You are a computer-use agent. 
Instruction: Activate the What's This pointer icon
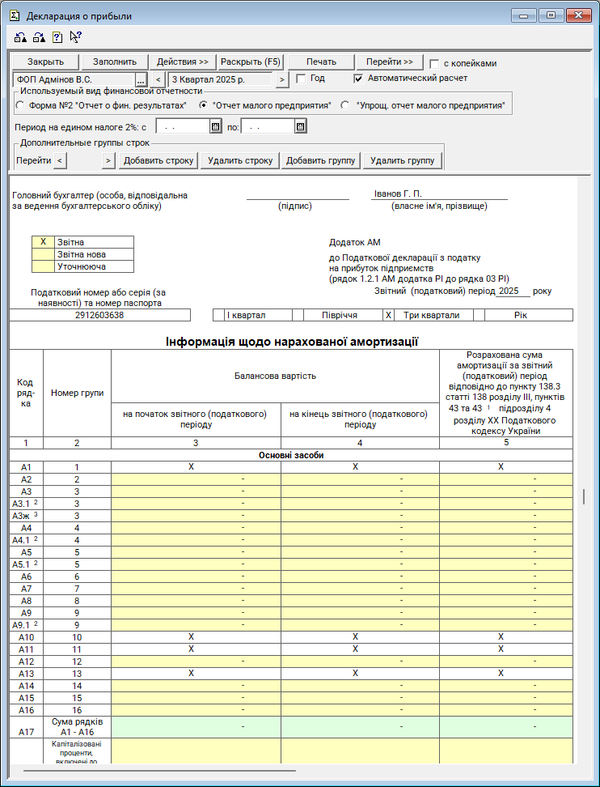[75, 36]
